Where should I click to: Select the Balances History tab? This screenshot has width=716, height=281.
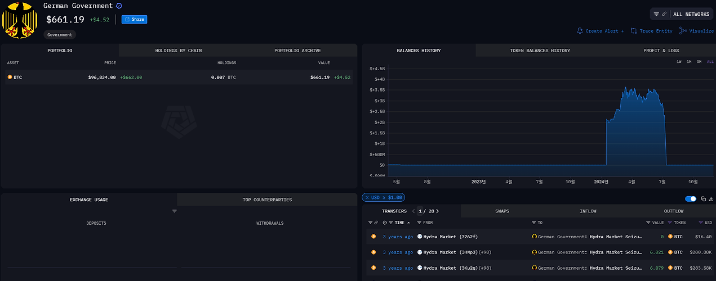pos(419,51)
